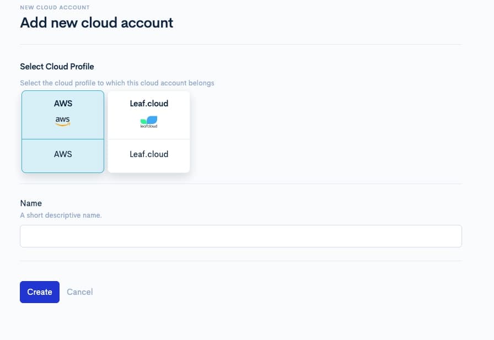Click the Select Cloud Profile section label
This screenshot has height=340, width=494.
(57, 66)
